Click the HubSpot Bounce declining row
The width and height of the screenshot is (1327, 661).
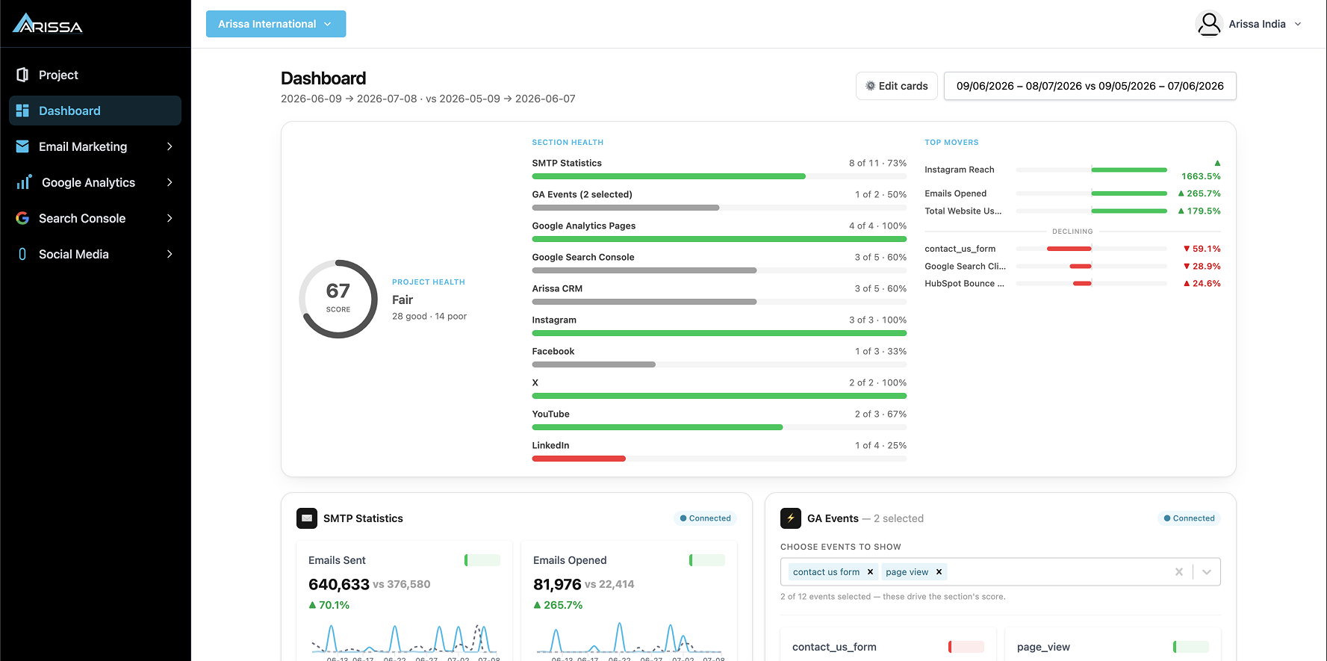(x=1072, y=284)
